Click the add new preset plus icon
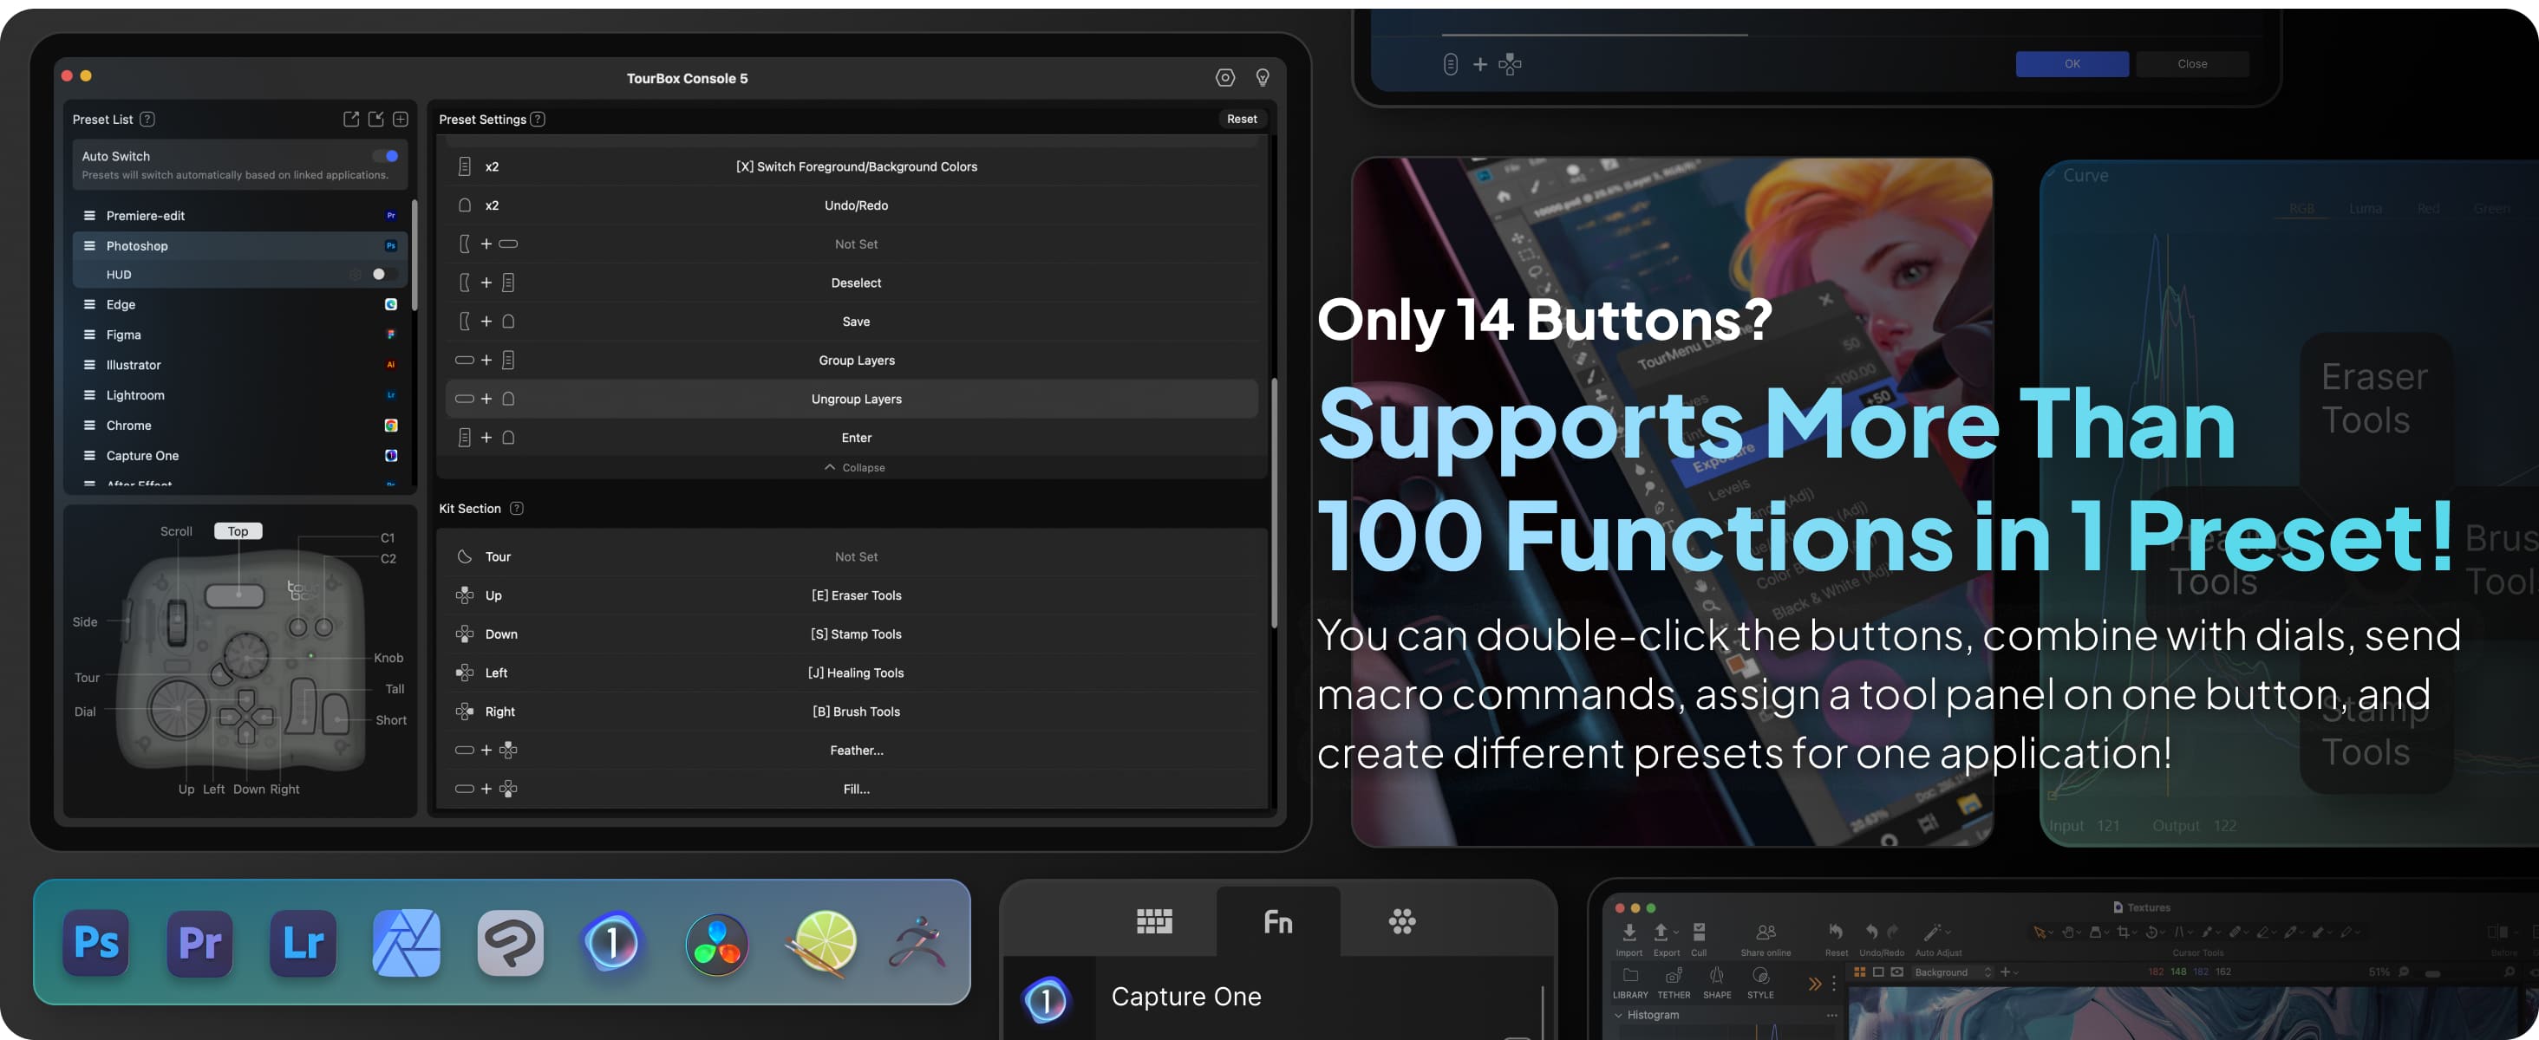 [400, 120]
